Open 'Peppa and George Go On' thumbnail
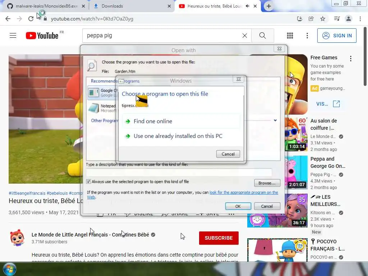The width and height of the screenshot is (368, 276). coord(296,172)
